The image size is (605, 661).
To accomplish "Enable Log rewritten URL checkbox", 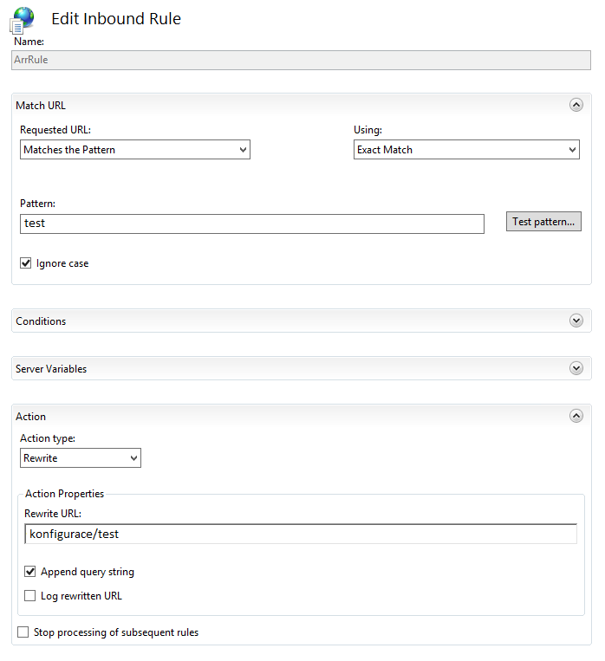I will pyautogui.click(x=30, y=596).
